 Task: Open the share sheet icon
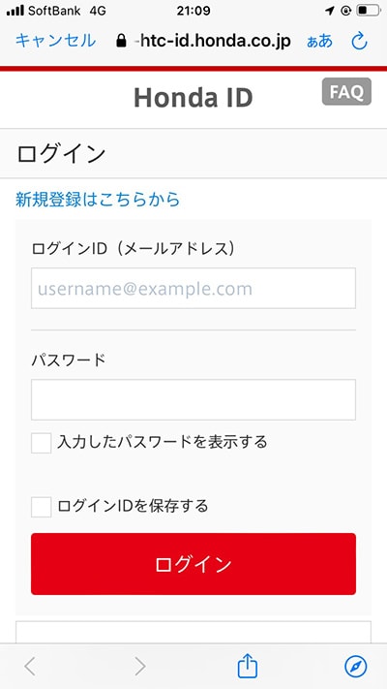coord(247,666)
